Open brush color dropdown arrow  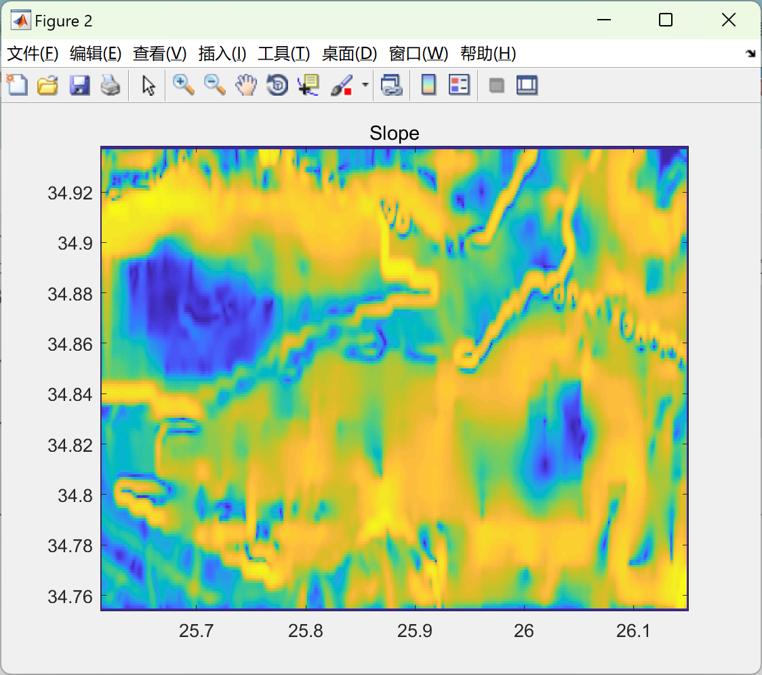coord(365,85)
